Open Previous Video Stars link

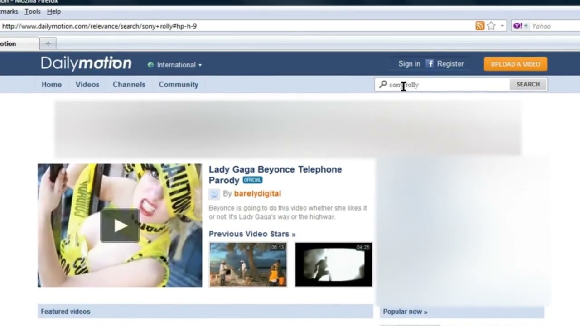pyautogui.click(x=252, y=234)
